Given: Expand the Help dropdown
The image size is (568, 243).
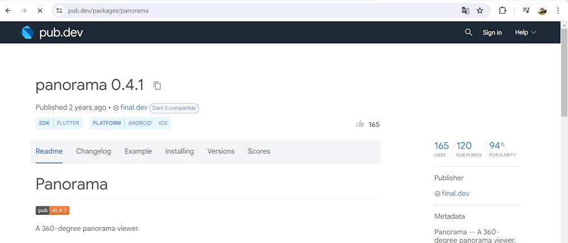Looking at the screenshot, I should tap(525, 32).
